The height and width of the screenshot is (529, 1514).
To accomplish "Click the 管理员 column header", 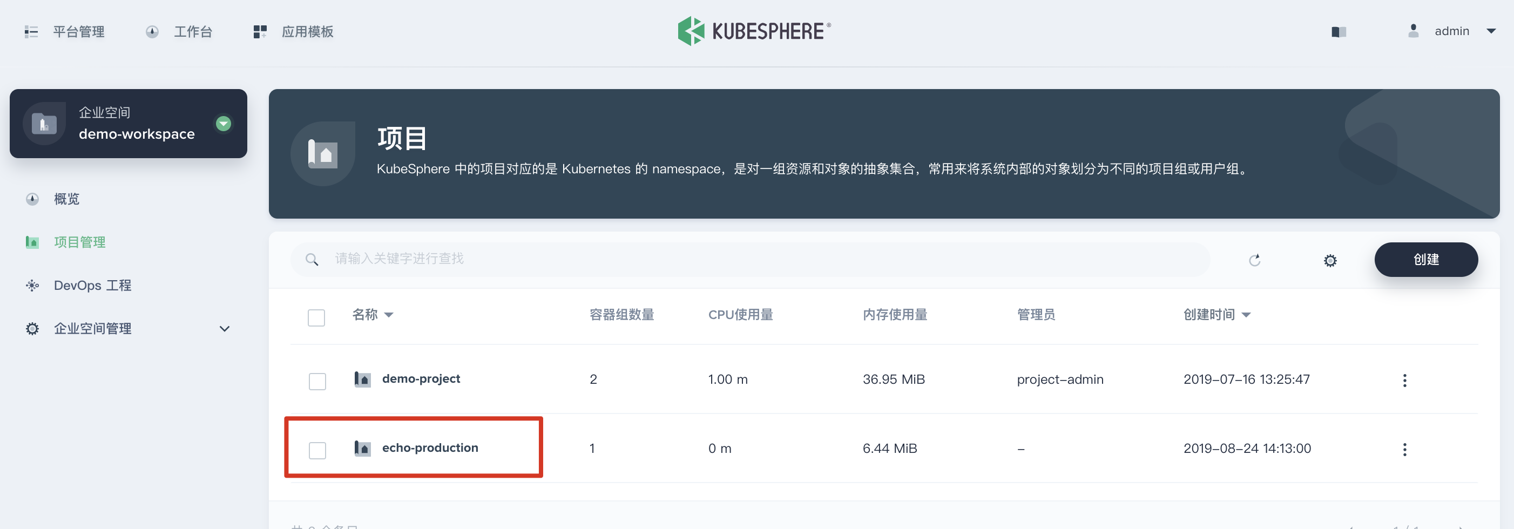I will pyautogui.click(x=1036, y=315).
